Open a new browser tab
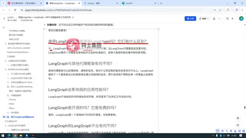 [x=161, y=3]
